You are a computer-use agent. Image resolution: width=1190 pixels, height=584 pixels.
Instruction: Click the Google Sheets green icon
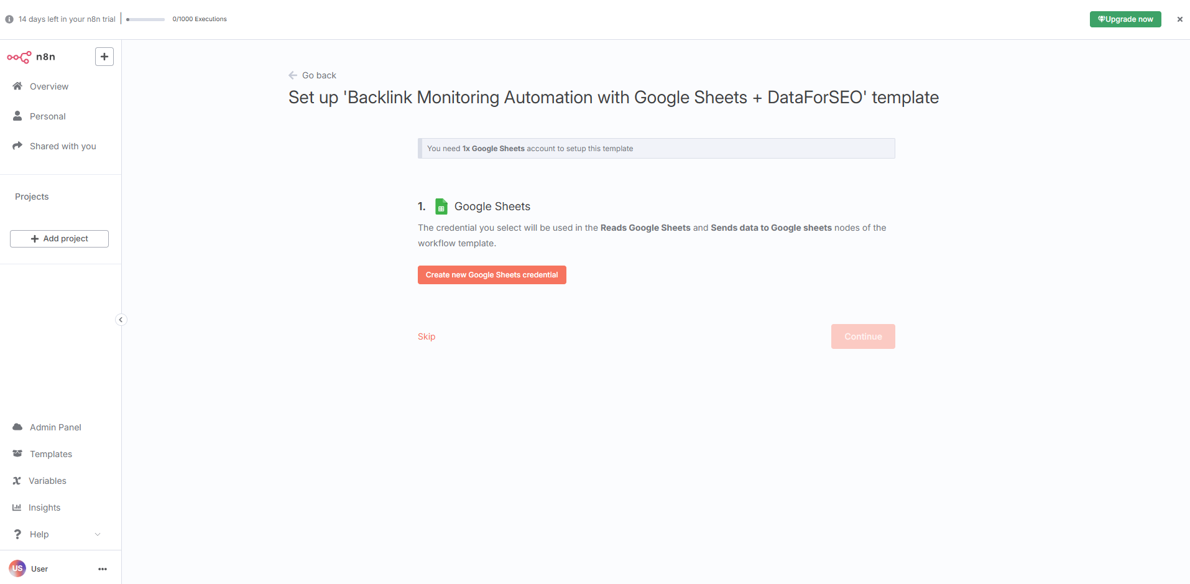[x=441, y=206]
